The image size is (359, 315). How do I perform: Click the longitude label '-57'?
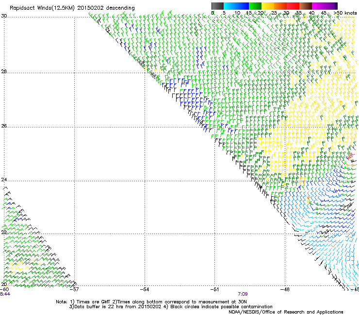pos(74,290)
